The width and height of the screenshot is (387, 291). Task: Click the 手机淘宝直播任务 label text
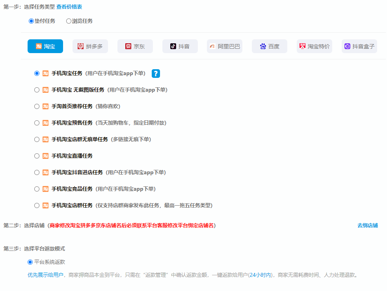click(x=72, y=156)
